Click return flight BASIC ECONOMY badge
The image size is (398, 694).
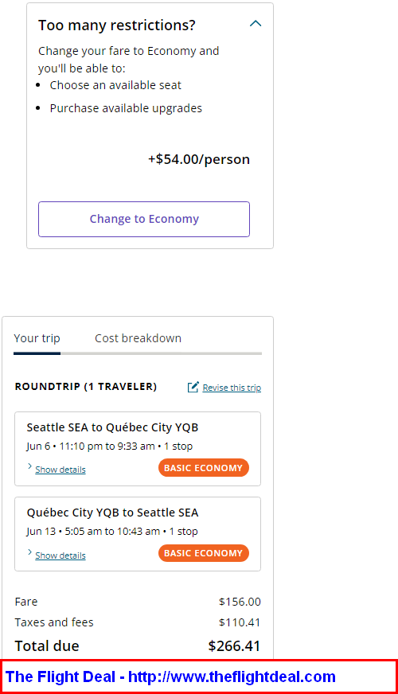click(204, 553)
